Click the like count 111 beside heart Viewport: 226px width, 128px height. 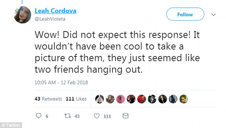click(x=107, y=116)
